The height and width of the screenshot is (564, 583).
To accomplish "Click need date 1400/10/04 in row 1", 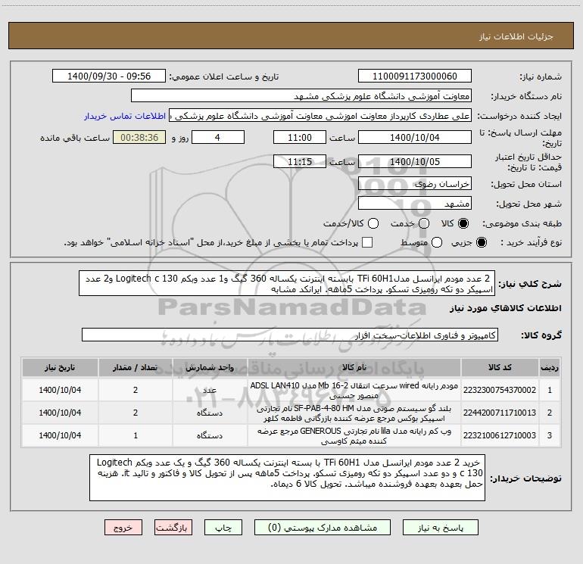I will (x=60, y=390).
